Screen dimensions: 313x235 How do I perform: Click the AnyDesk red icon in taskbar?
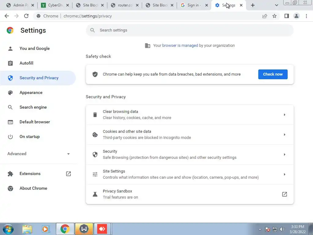[x=102, y=229]
